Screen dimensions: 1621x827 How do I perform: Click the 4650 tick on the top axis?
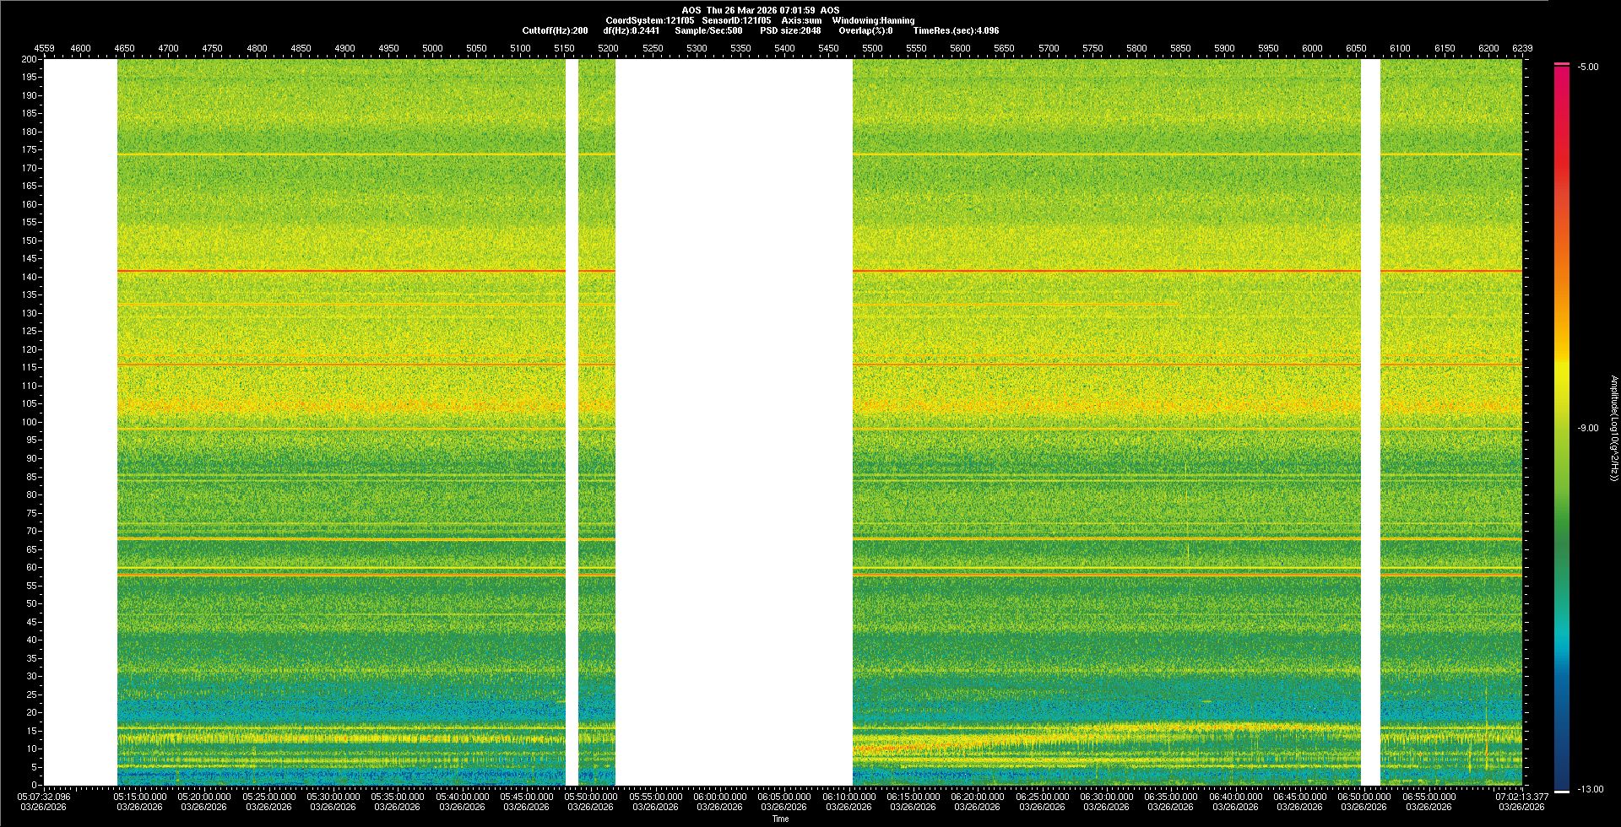pos(124,48)
